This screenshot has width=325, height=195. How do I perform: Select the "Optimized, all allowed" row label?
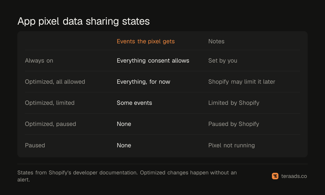pyautogui.click(x=55, y=82)
